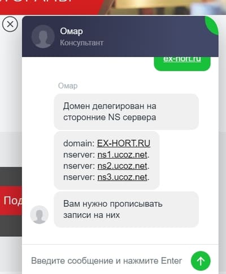Click the small avatar beside last message
This screenshot has height=274, width=226.
pyautogui.click(x=40, y=215)
